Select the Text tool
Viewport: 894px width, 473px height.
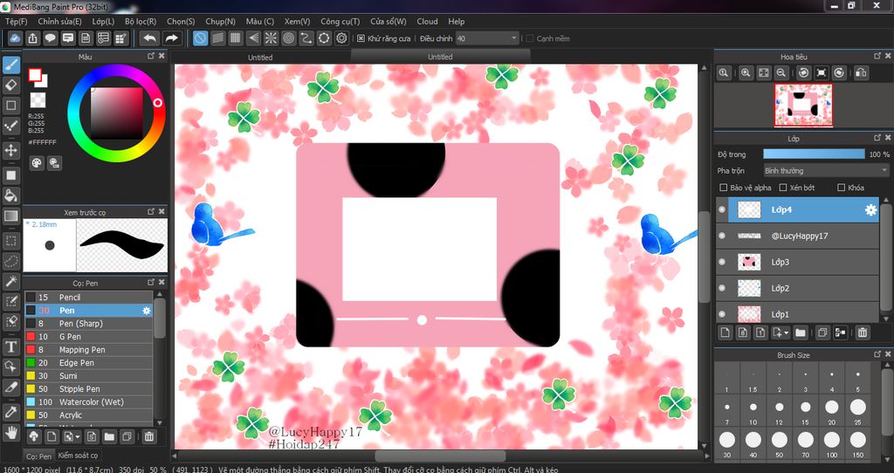point(10,346)
